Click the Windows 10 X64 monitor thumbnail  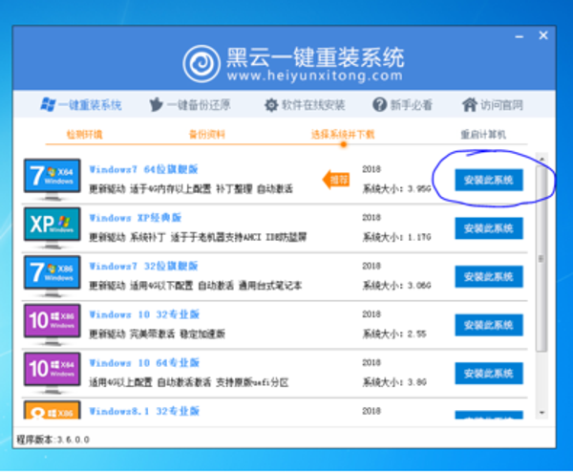point(53,373)
